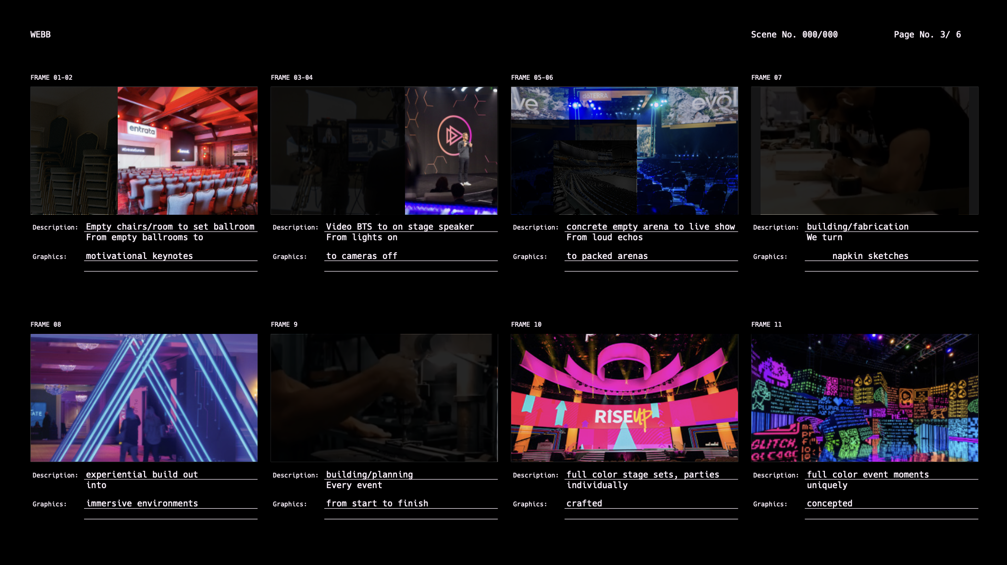Click the on-stage speaker image in Frame 03-04
1007x565 pixels.
[x=451, y=150]
